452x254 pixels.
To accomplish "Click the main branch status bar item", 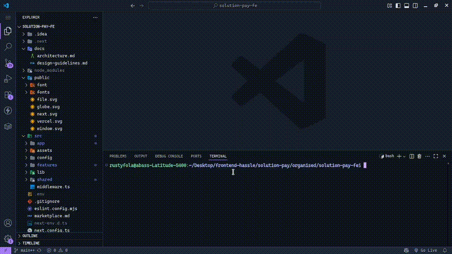I will (x=24, y=250).
